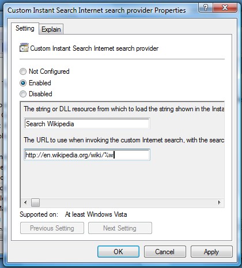Close the Properties dialog window
The image size is (242, 268).
[x=225, y=8]
